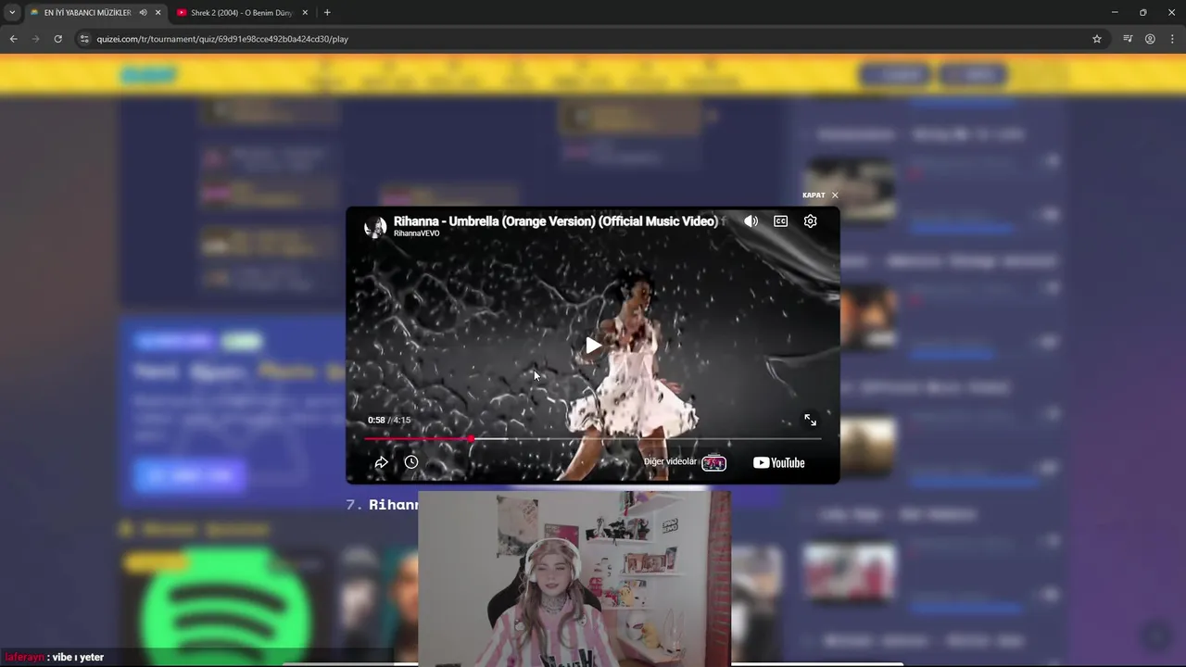Go back to the previous page
Image resolution: width=1186 pixels, height=667 pixels.
point(13,39)
